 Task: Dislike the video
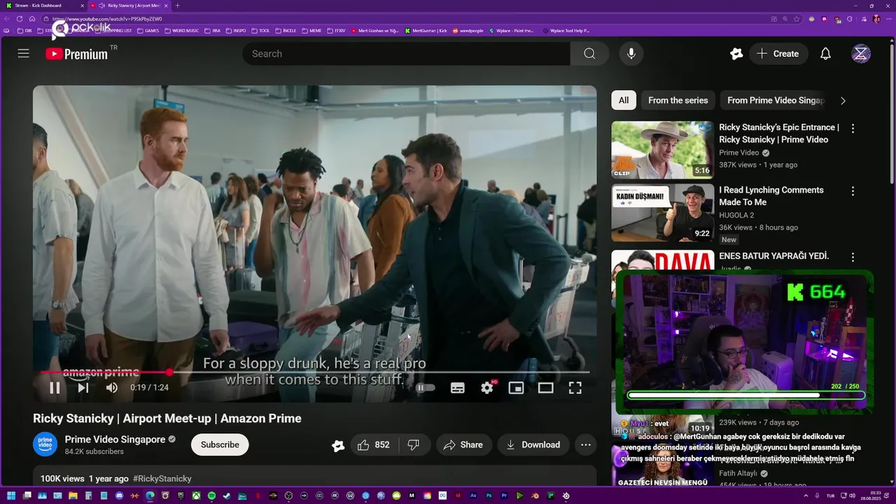pos(414,444)
